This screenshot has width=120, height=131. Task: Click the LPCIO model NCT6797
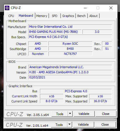(x=70, y=54)
